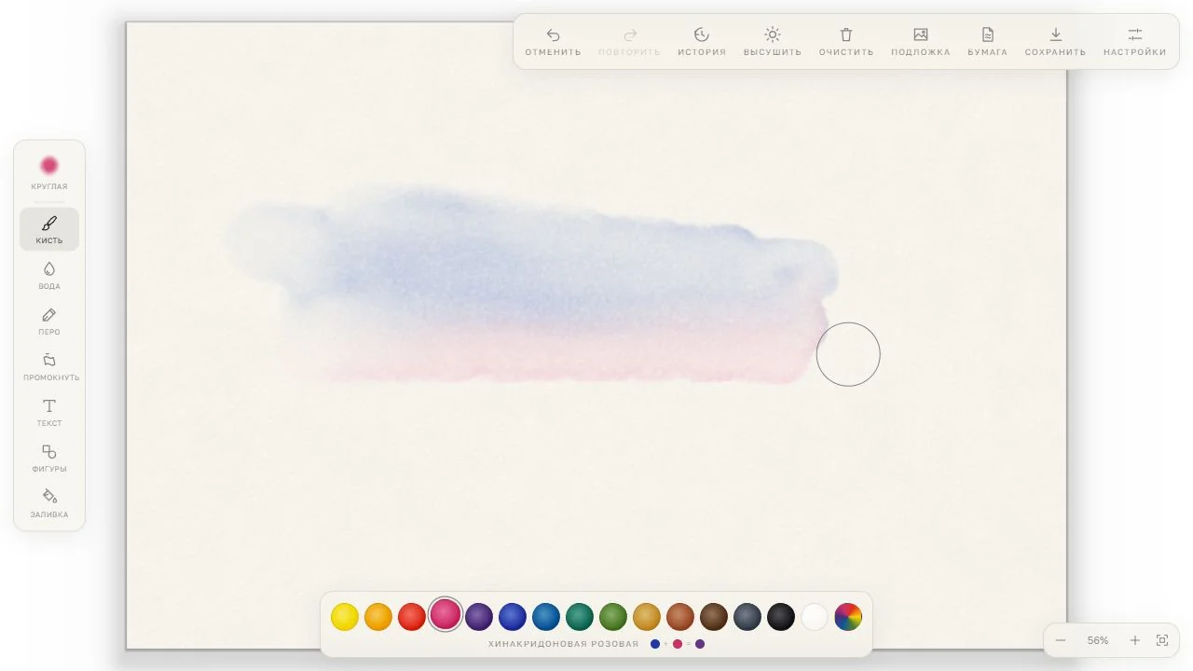Select the black paint swatch

(x=781, y=617)
